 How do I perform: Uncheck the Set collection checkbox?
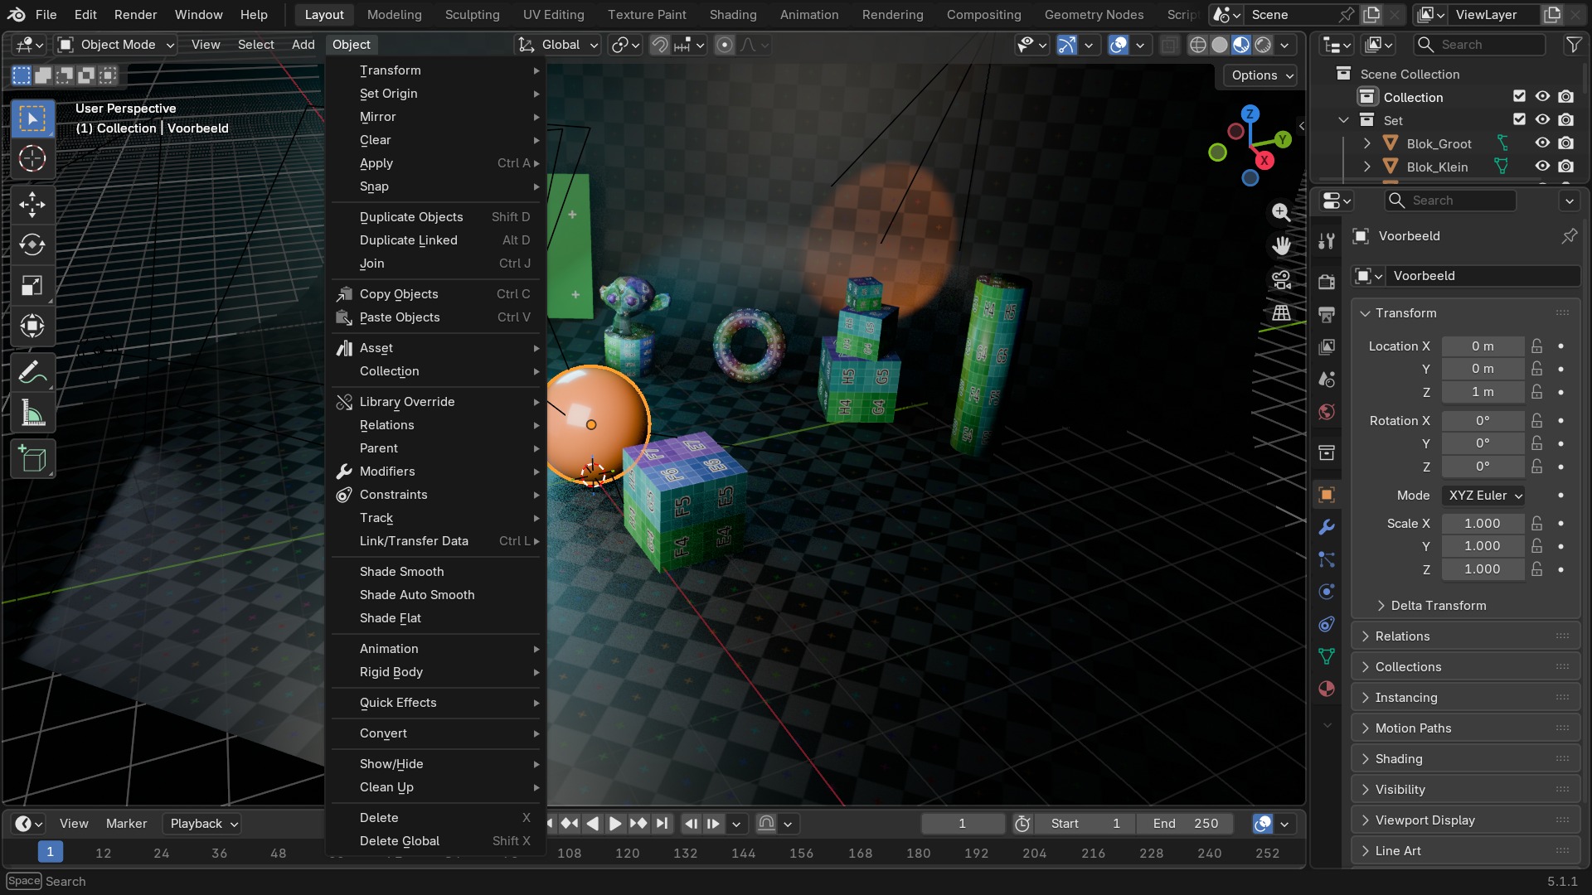[1519, 120]
